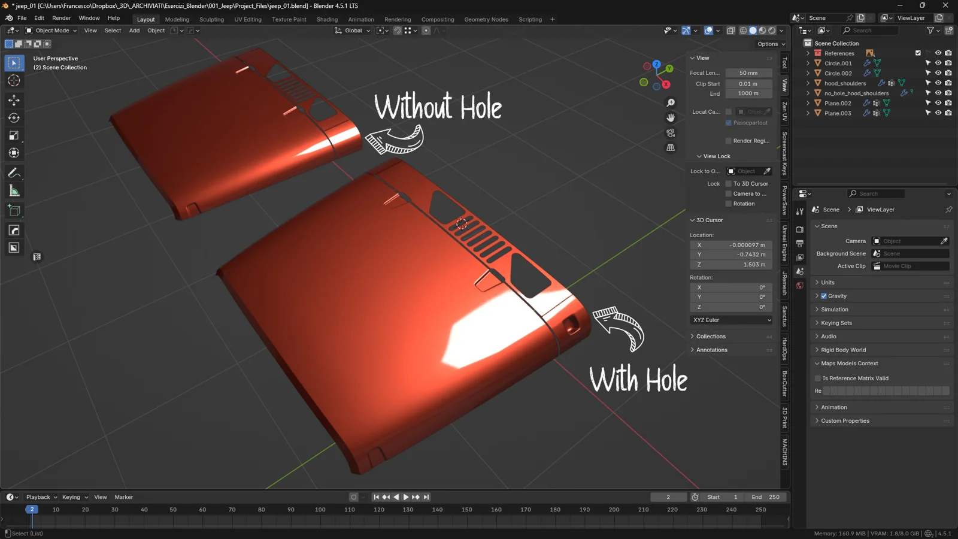Viewport: 958px width, 539px height.
Task: Open the Global orientation dropdown
Action: [x=353, y=31]
